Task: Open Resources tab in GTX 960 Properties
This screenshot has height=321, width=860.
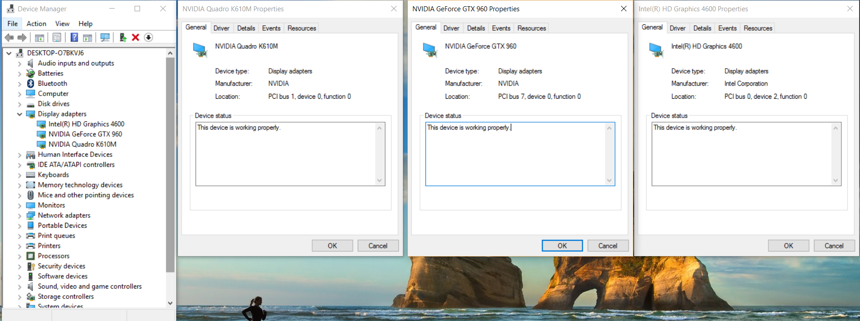Action: click(532, 28)
